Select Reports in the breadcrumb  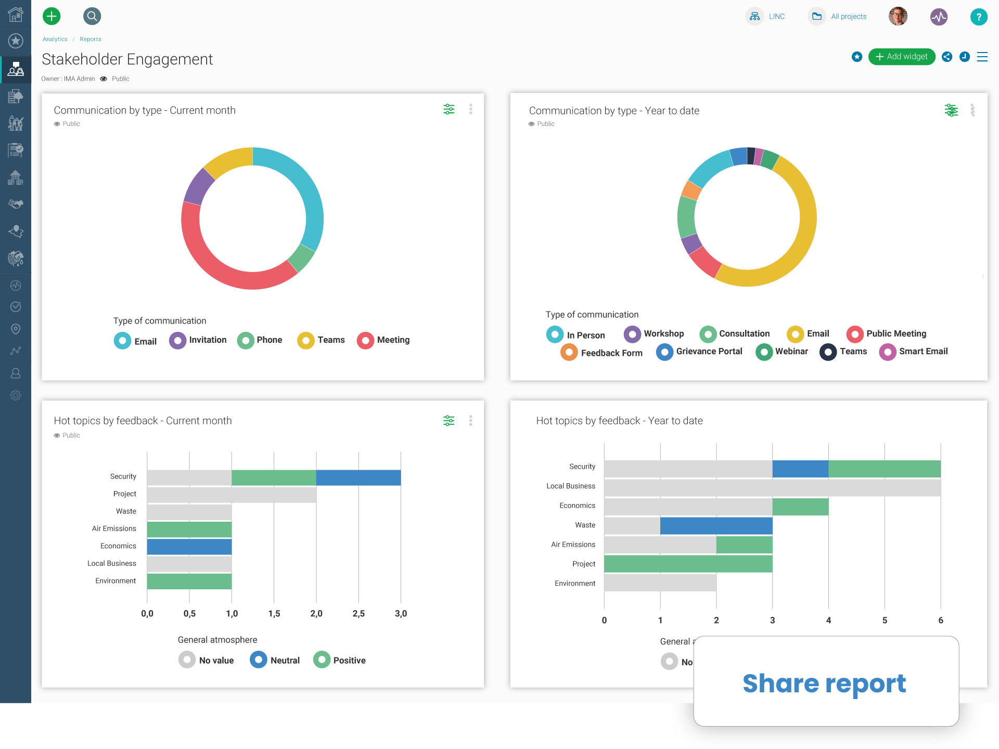91,38
